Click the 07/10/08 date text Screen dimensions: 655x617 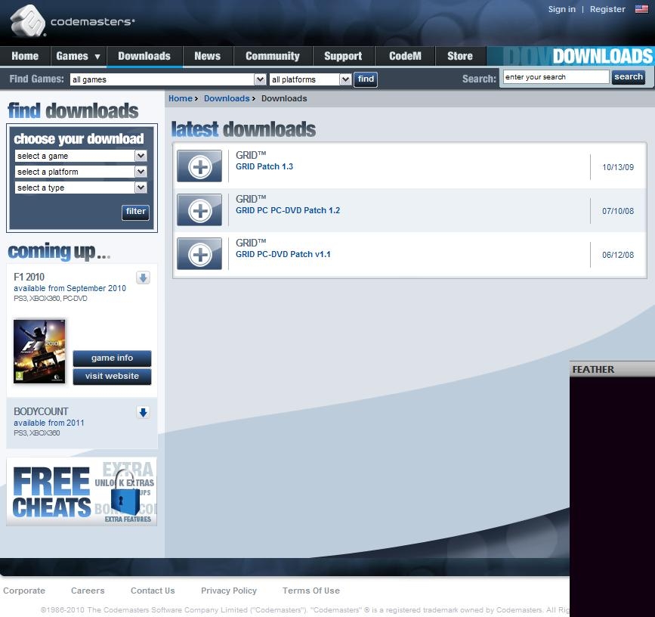point(618,211)
